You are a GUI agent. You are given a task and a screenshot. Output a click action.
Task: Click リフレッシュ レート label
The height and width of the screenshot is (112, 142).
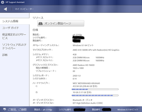(46, 71)
